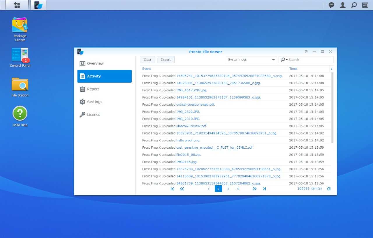Click the Presto File Server window logo
Viewport: 373px width, 238px height.
pos(80,51)
